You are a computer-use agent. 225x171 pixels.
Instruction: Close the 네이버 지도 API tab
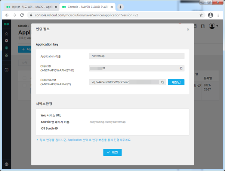[x=56, y=7]
